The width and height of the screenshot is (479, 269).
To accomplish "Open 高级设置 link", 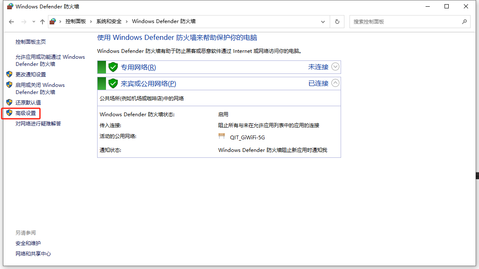I will pos(26,113).
